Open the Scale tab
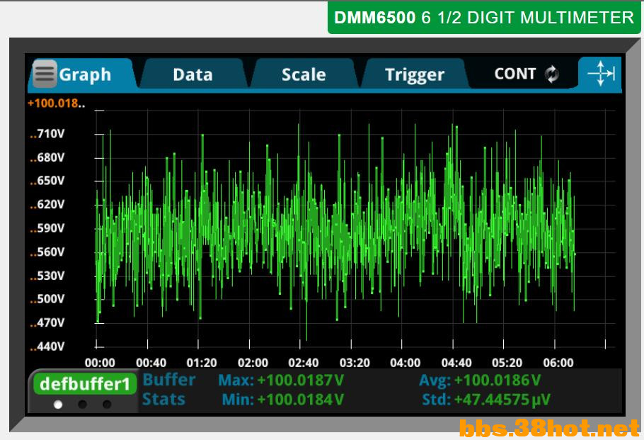 pos(304,74)
